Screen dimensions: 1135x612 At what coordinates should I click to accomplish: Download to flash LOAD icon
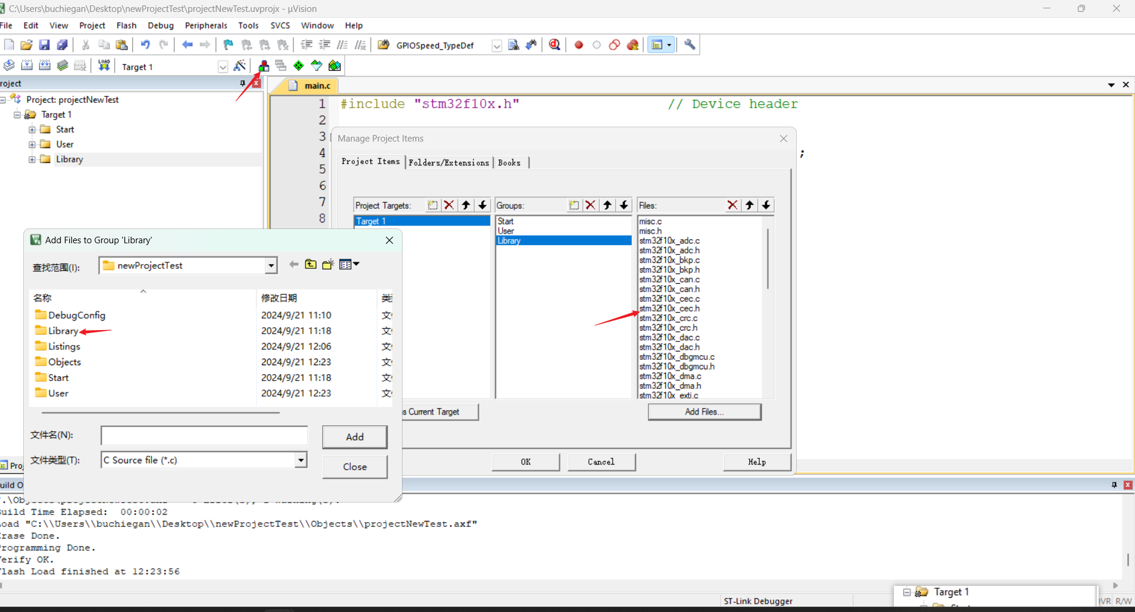pyautogui.click(x=104, y=65)
